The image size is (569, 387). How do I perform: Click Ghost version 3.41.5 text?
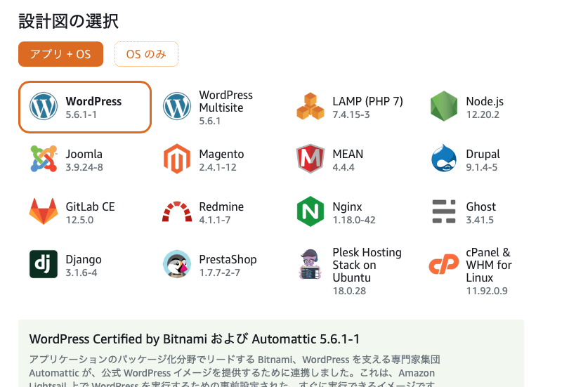[480, 220]
